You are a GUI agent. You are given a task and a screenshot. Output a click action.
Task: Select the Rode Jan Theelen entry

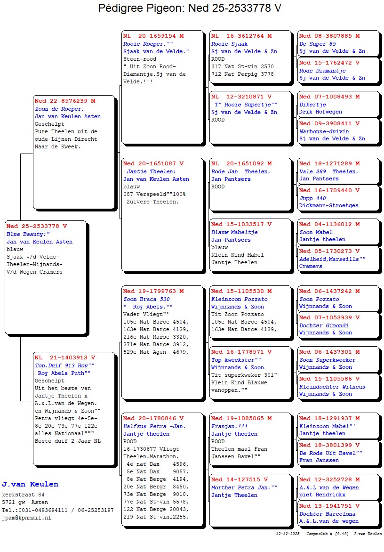pos(250,184)
